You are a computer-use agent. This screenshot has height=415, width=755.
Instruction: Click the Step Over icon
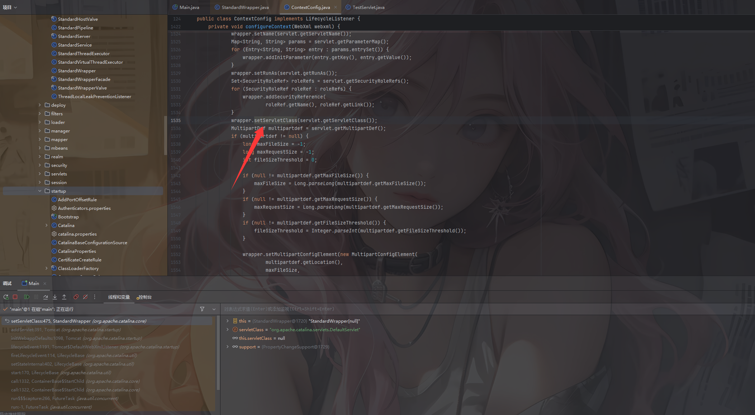click(x=46, y=297)
